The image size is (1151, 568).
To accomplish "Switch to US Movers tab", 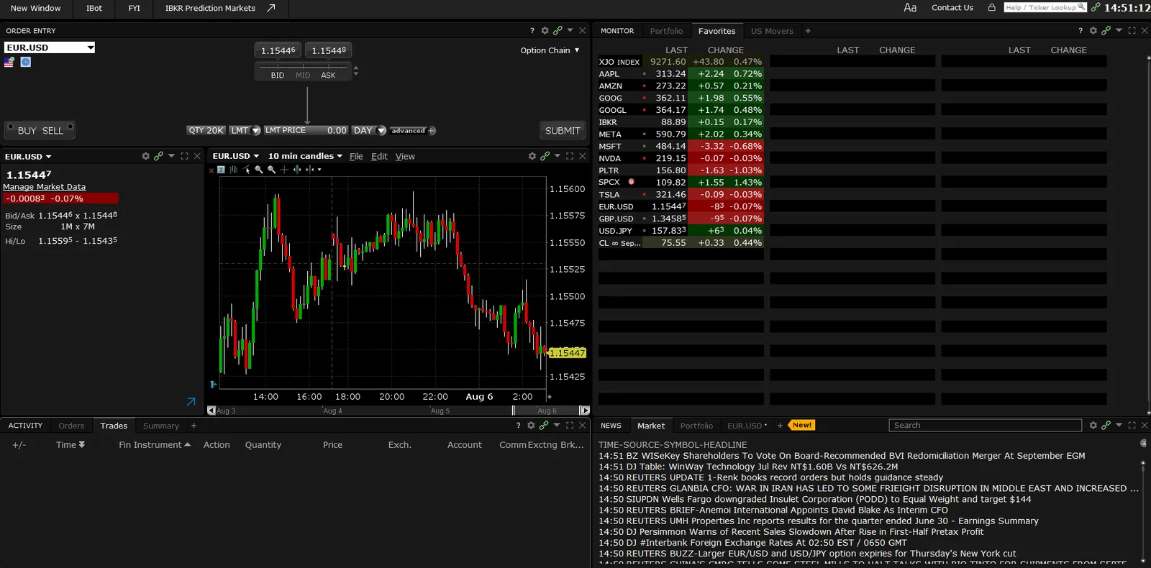I will tap(772, 31).
